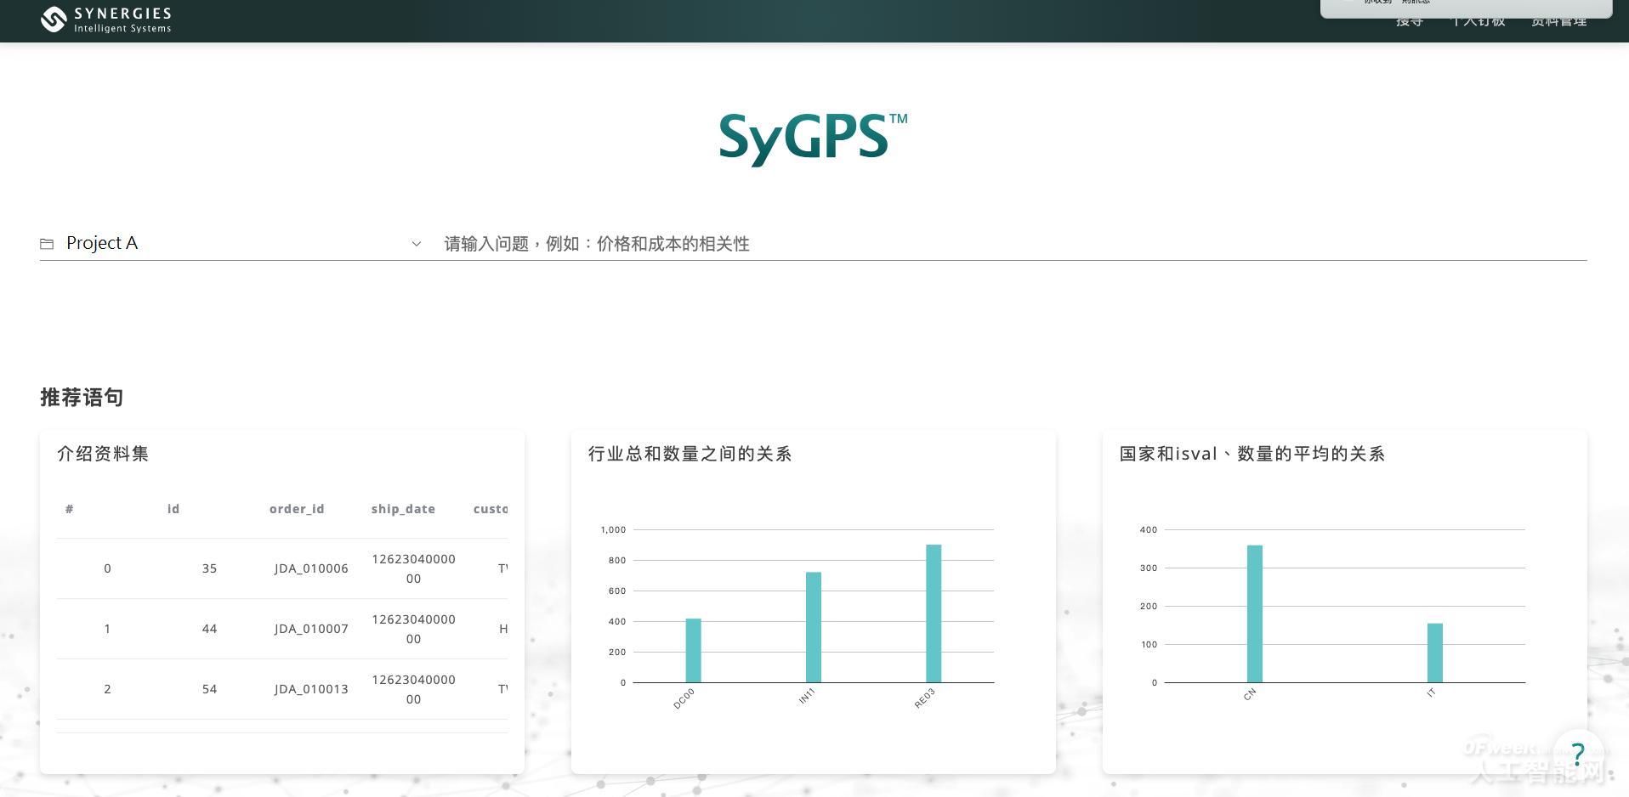Select the Project A project selector
Image resolution: width=1629 pixels, height=797 pixels.
click(x=231, y=244)
